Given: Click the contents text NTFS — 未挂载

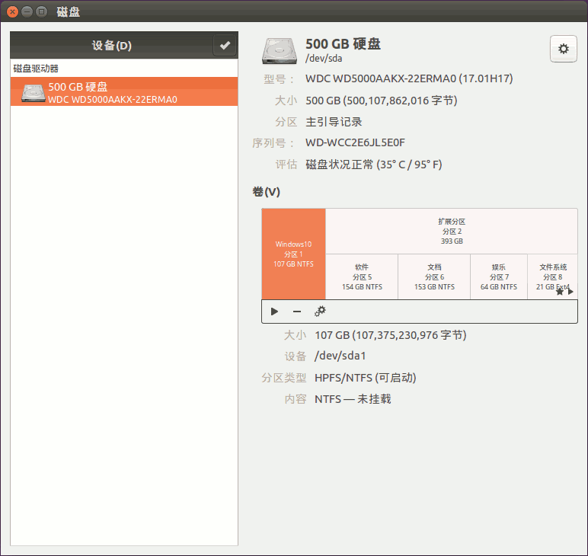Looking at the screenshot, I should 353,399.
